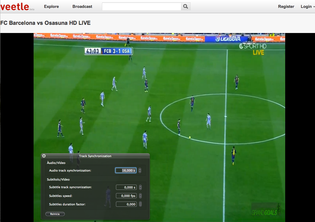
Task: Click the Subtitles duration factor stepper
Action: 140,204
